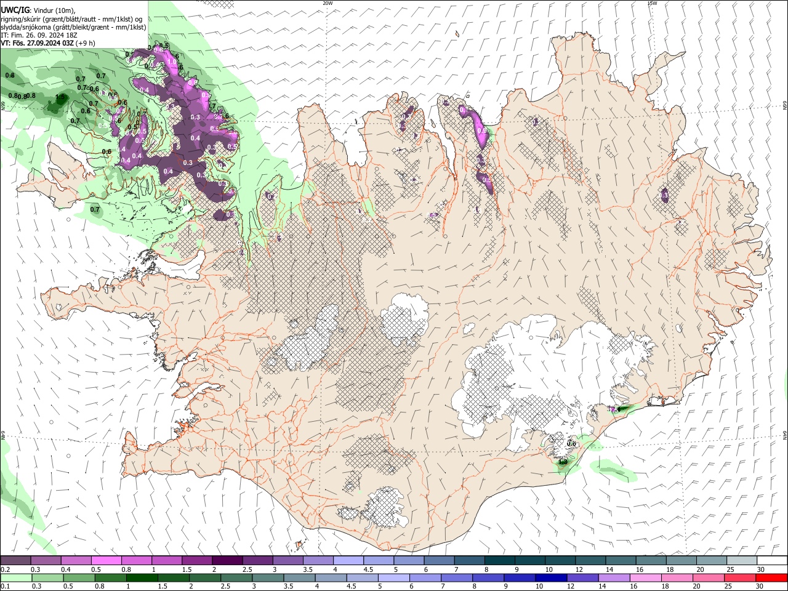
Task: Pick the violet 12–14 lower legend swatch
Action: 582,577
